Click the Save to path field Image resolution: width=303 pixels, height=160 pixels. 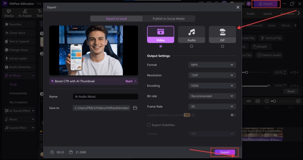(x=102, y=108)
